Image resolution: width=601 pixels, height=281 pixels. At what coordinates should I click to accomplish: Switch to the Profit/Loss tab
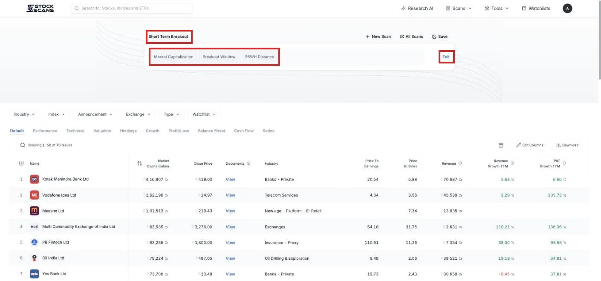point(179,131)
